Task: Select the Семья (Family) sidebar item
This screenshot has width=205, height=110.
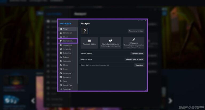Action: pos(66,37)
